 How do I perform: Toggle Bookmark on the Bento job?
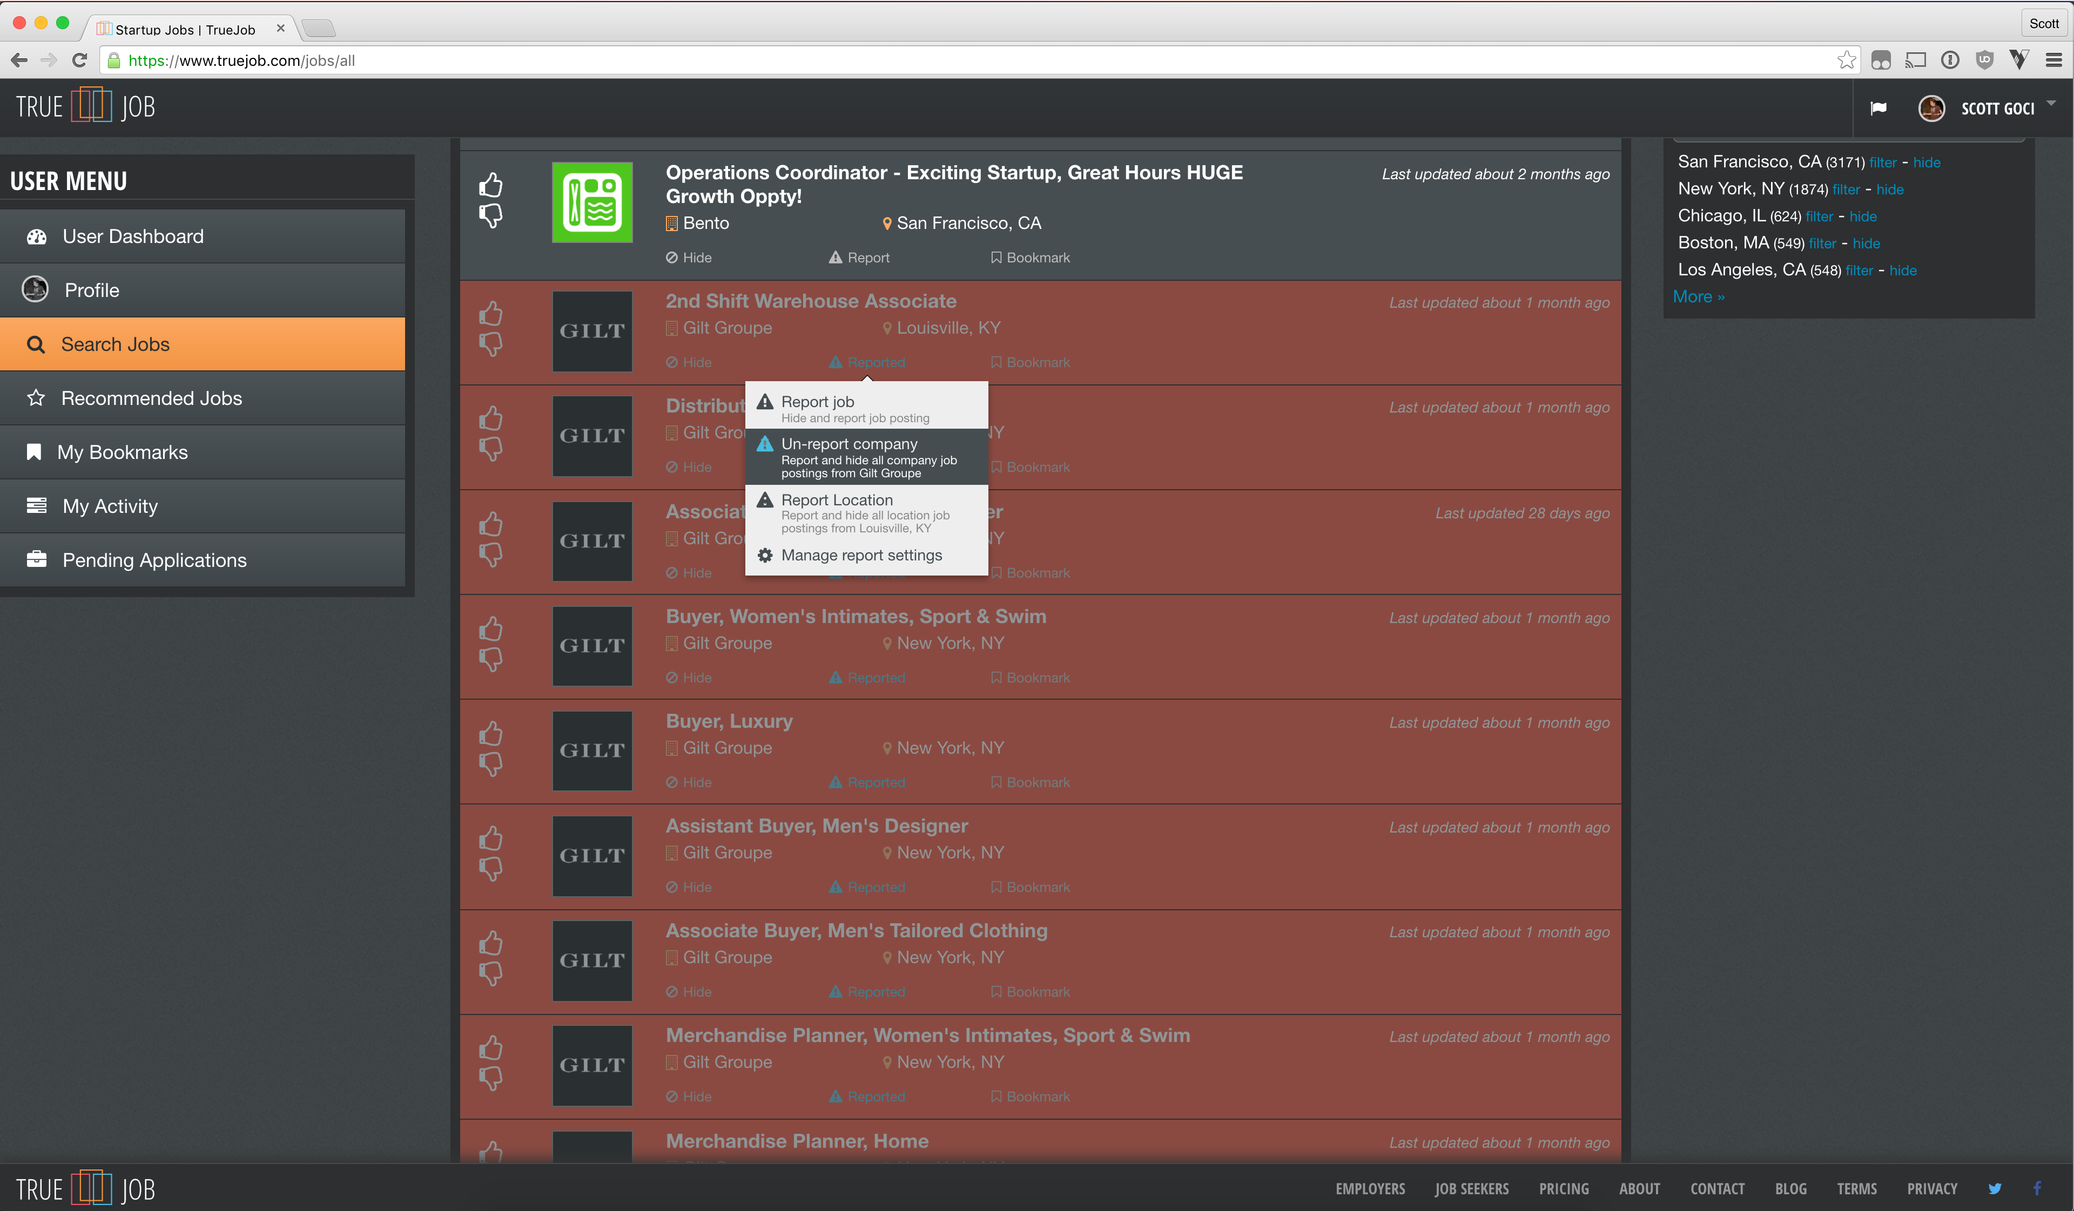click(1031, 258)
